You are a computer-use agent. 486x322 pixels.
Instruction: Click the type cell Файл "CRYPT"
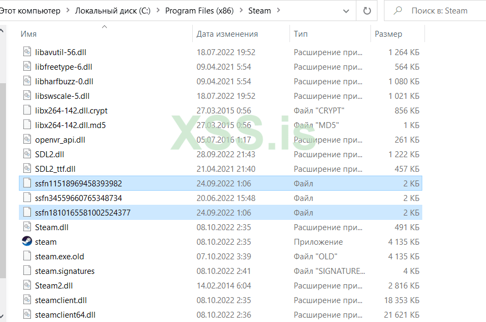(x=319, y=110)
